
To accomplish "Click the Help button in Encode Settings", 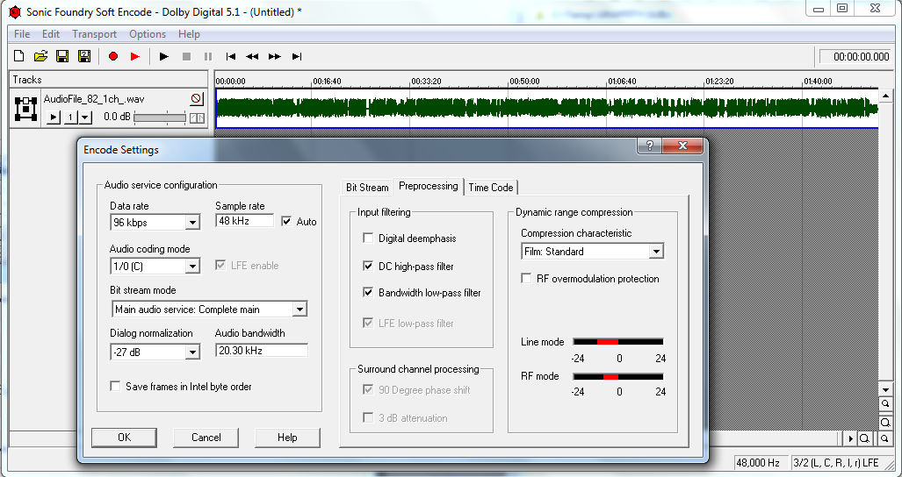I will click(287, 438).
